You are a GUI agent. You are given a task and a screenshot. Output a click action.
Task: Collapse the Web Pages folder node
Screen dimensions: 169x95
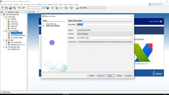pyautogui.click(x=4, y=17)
